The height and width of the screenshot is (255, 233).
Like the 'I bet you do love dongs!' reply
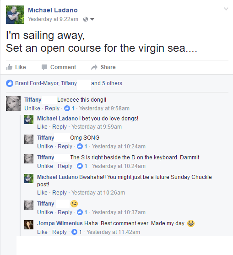[x=42, y=127]
